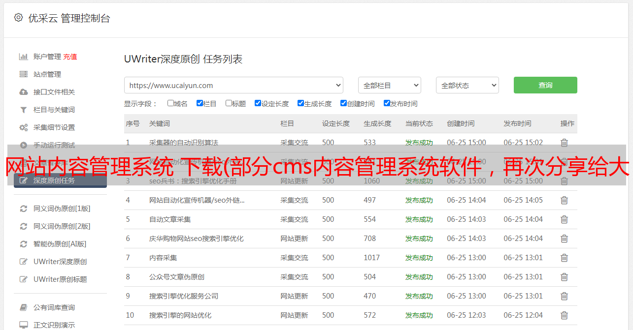This screenshot has height=330, width=633.
Task: Click the monitor icon for 正文识别演示
Action: (23, 325)
